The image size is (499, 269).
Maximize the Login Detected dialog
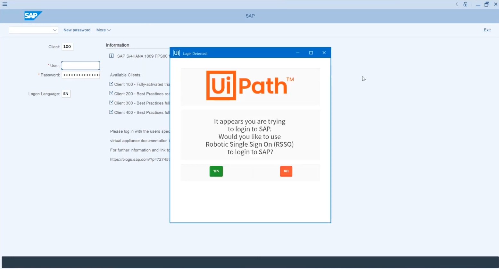311,53
